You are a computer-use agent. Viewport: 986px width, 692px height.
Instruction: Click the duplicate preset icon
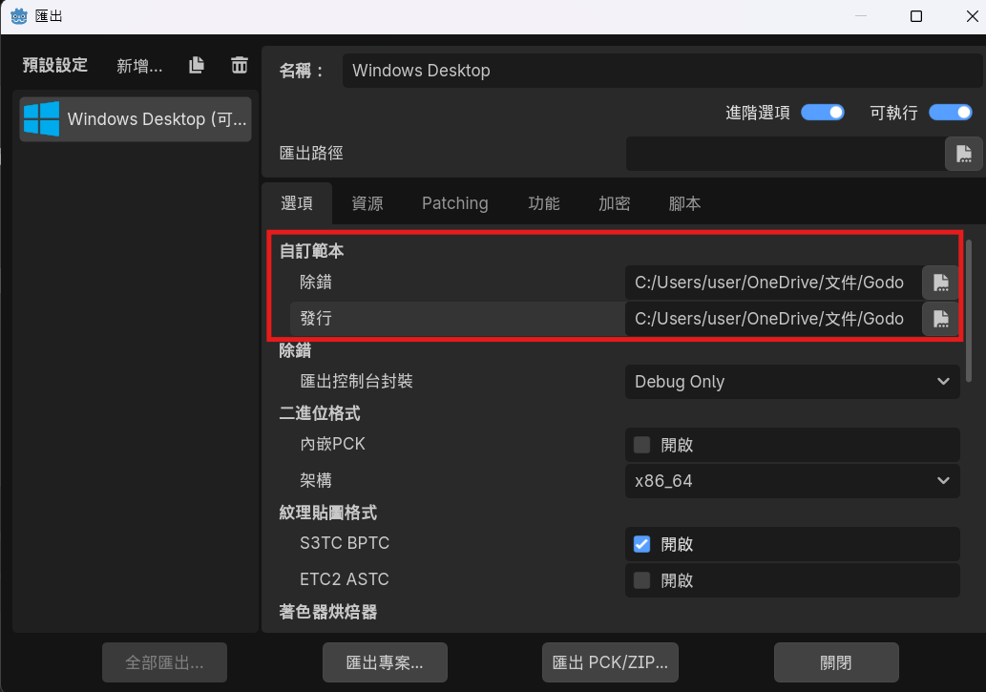[x=197, y=65]
